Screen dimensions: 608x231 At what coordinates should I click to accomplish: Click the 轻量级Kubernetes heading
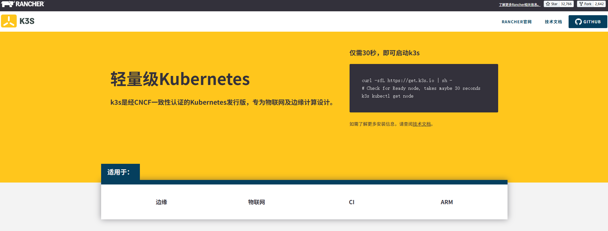coord(180,79)
